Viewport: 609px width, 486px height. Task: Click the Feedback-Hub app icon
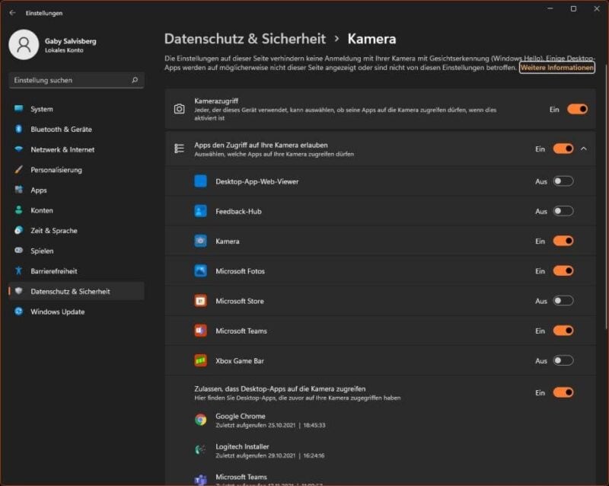(x=200, y=211)
